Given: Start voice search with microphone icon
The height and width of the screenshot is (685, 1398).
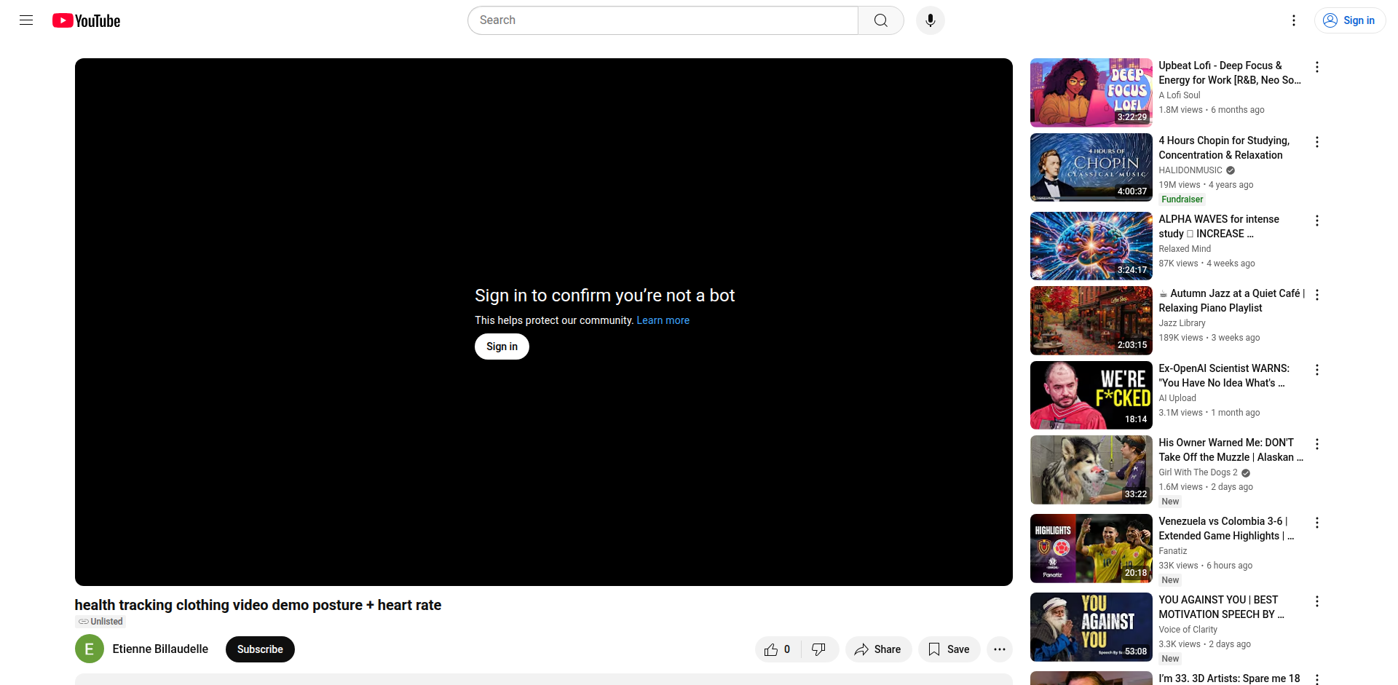Looking at the screenshot, I should 930,20.
